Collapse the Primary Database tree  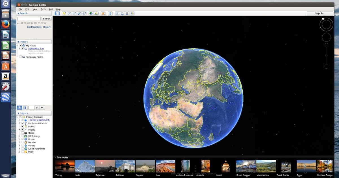(18, 117)
